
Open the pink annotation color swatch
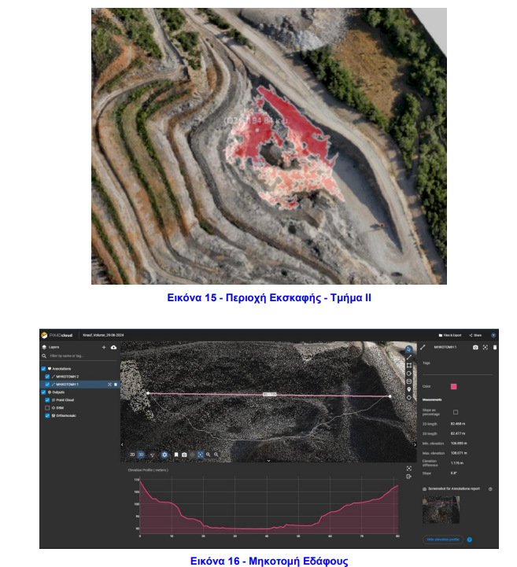pos(454,387)
